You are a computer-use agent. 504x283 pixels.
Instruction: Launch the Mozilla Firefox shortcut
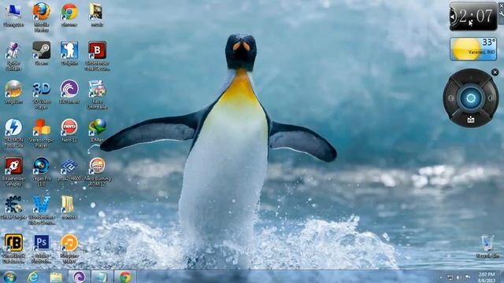coord(42,17)
